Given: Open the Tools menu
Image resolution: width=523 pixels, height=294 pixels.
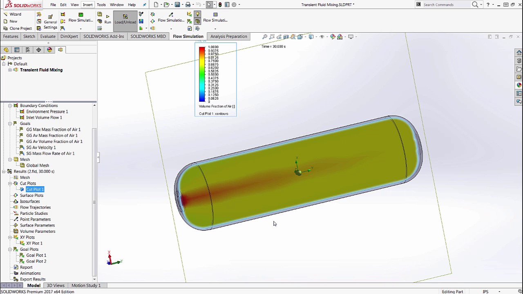Looking at the screenshot, I should coord(101,4).
